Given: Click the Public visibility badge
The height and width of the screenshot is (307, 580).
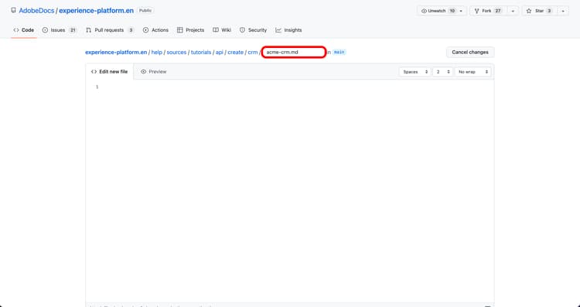Looking at the screenshot, I should pyautogui.click(x=145, y=11).
